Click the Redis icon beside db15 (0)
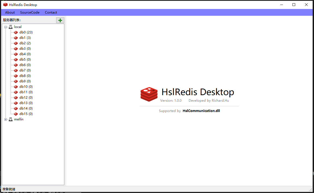Image resolution: width=314 pixels, height=193 pixels. (x=16, y=114)
